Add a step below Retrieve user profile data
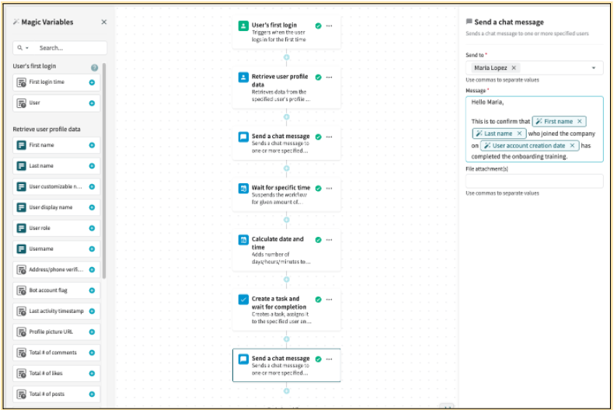Screen dimensions: 614x410 286,116
